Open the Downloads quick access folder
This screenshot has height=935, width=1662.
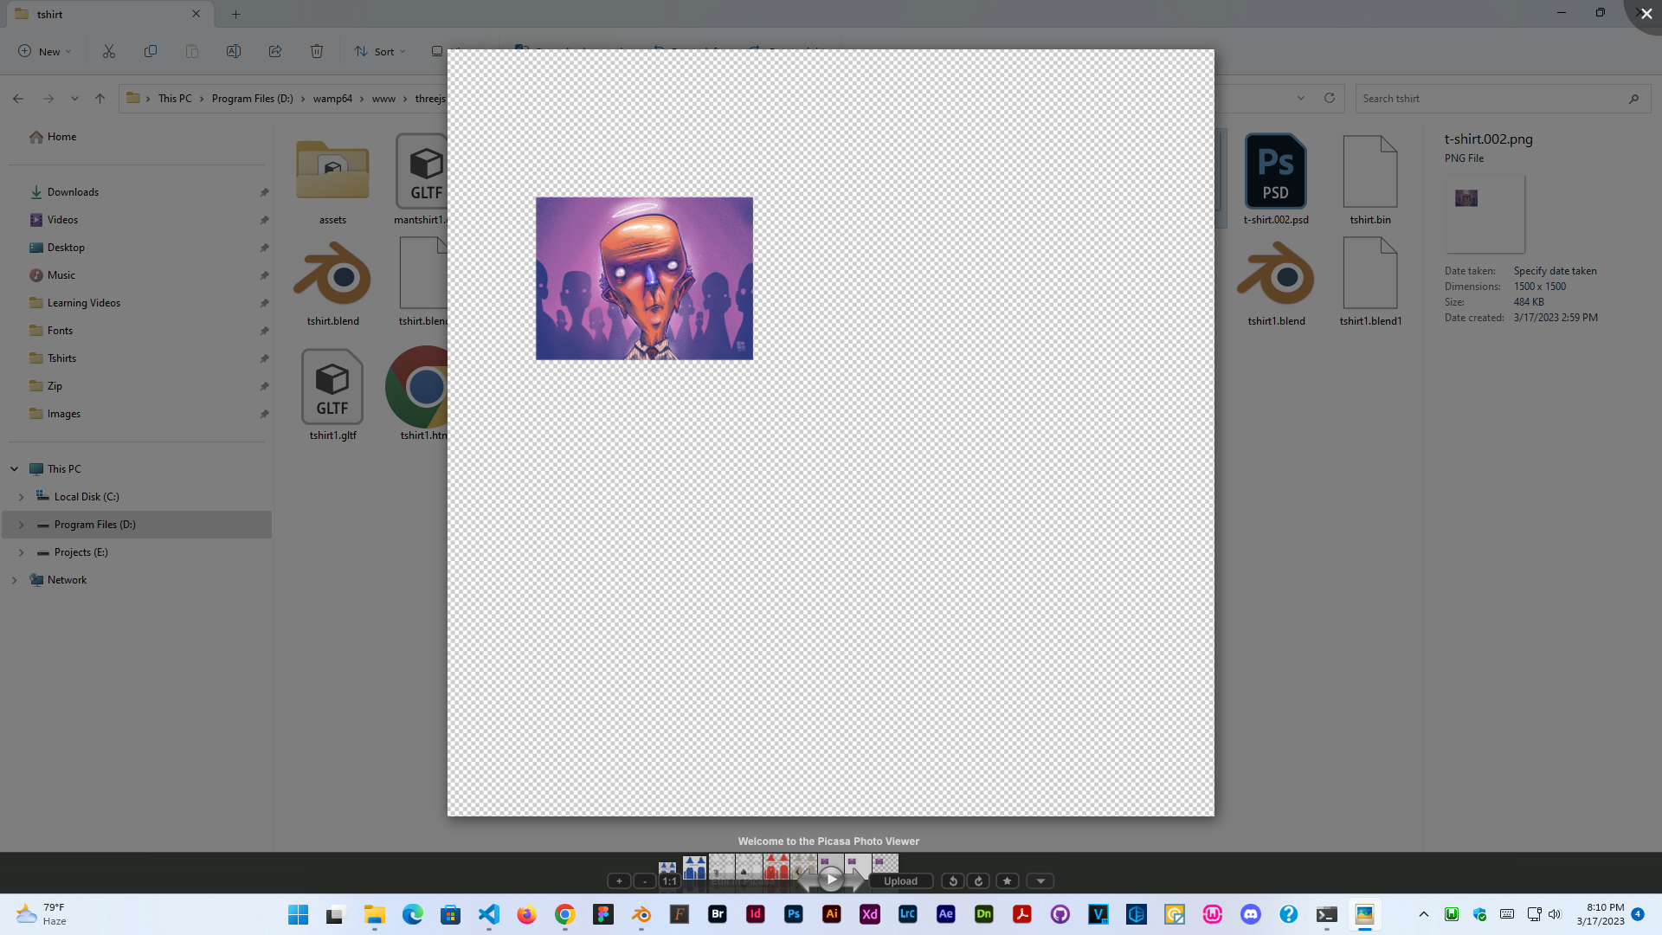[73, 192]
